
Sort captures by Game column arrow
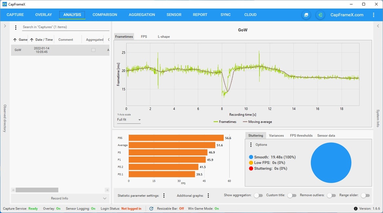[x=15, y=40]
